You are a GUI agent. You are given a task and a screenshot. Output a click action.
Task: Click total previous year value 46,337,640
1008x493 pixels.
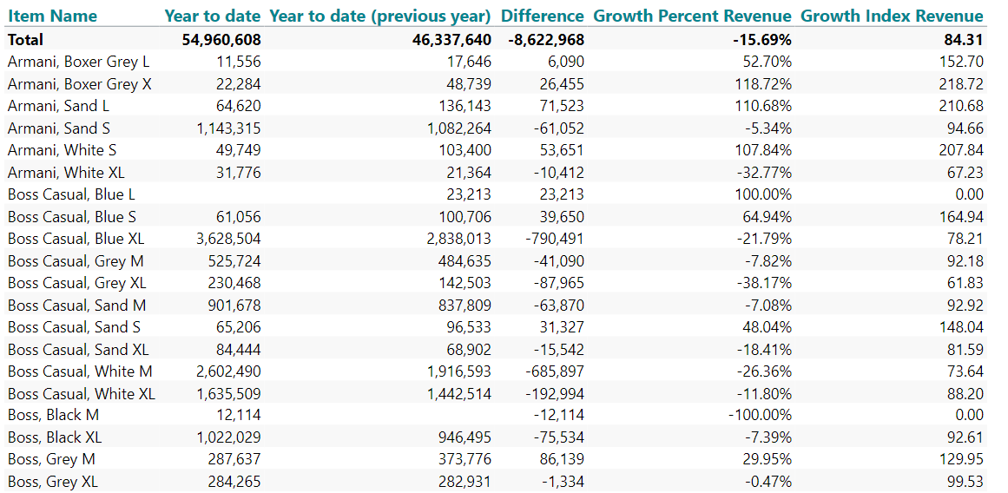click(452, 40)
